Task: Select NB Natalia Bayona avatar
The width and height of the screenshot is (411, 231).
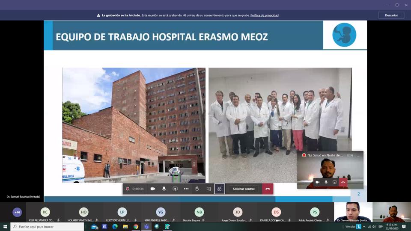Action: coord(199,212)
